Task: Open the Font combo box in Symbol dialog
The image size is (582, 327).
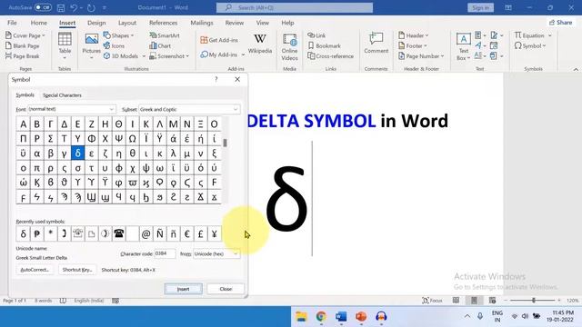Action: click(72, 109)
